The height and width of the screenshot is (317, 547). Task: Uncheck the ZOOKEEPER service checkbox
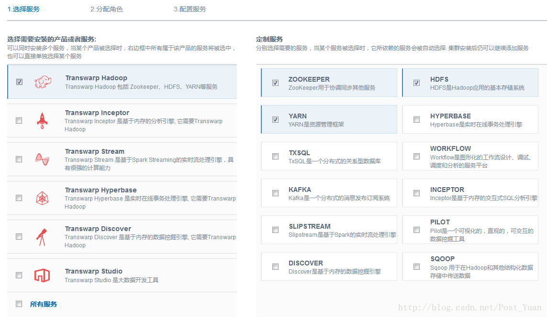(275, 83)
